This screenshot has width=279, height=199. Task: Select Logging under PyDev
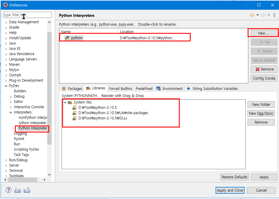pos(20,134)
